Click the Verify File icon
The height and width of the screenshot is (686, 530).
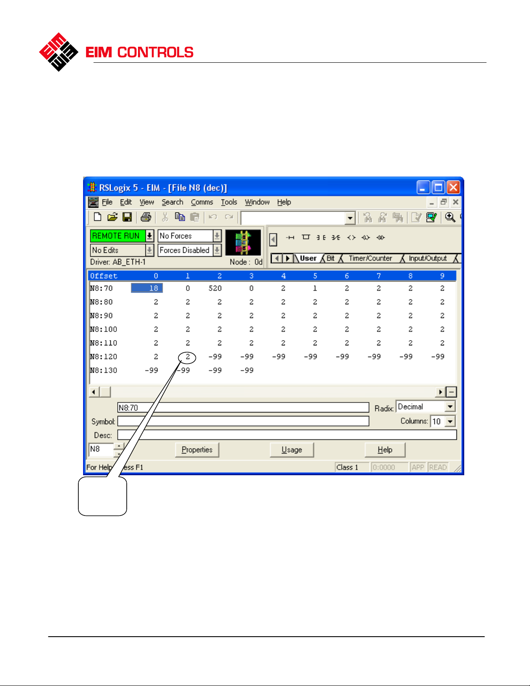click(416, 217)
